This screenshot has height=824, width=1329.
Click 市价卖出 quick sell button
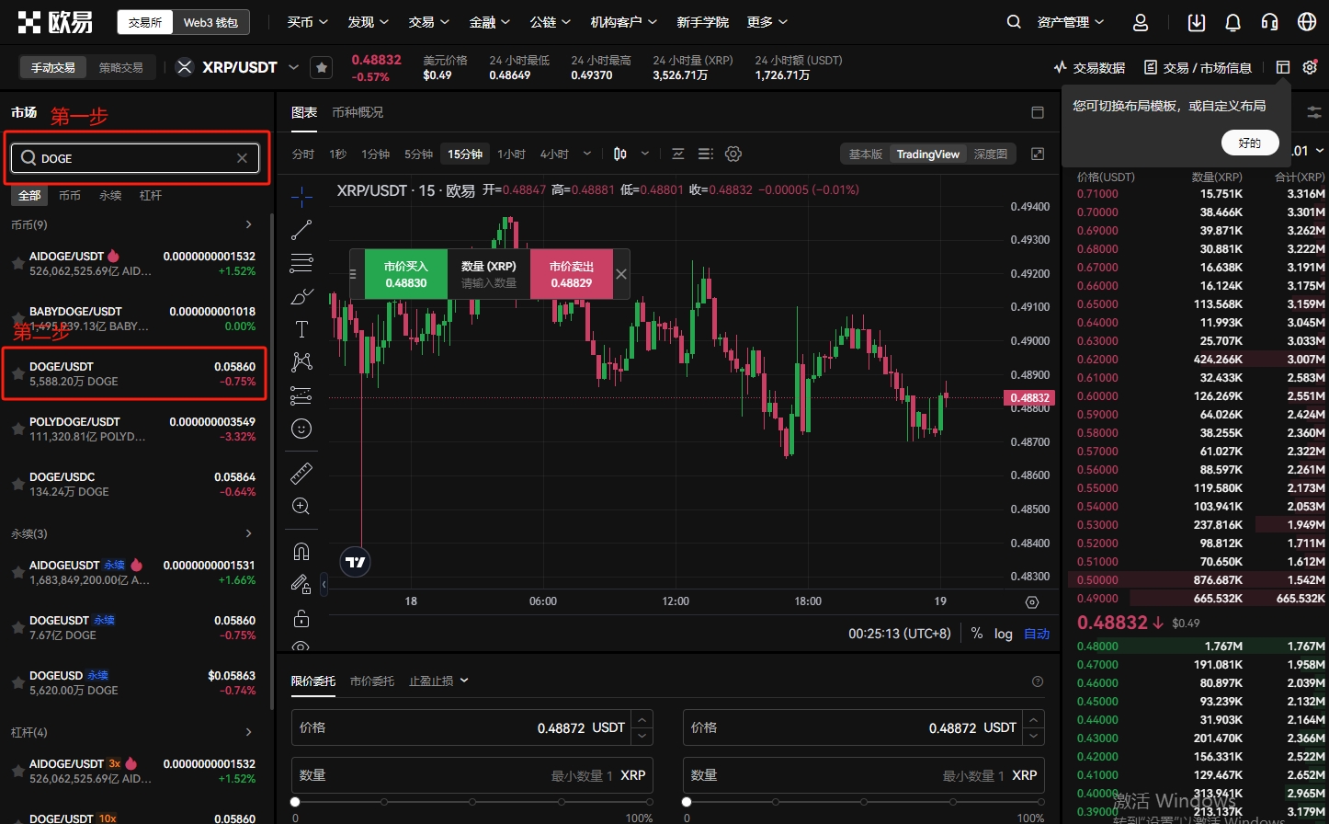coord(572,274)
